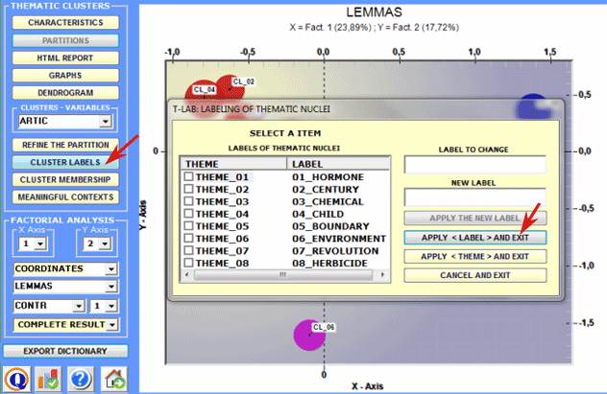
Task: Click the NEW LABEL text field
Action: (x=474, y=197)
